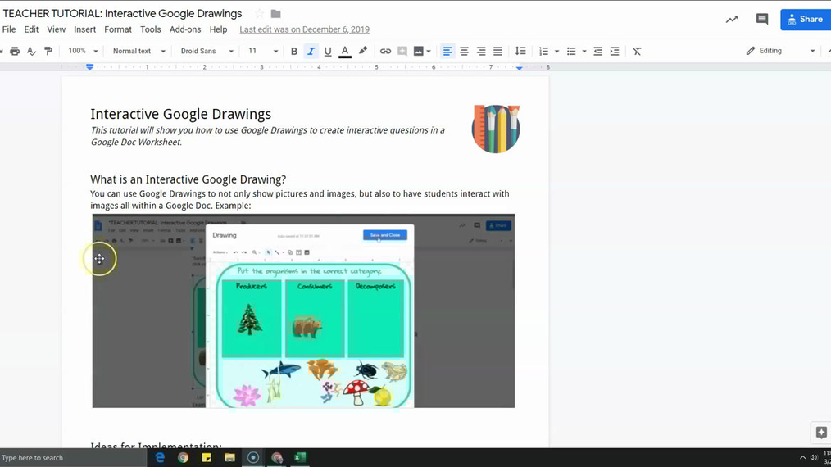Open the 'Last edit was on December 6, 2019' link
831x467 pixels.
304,29
